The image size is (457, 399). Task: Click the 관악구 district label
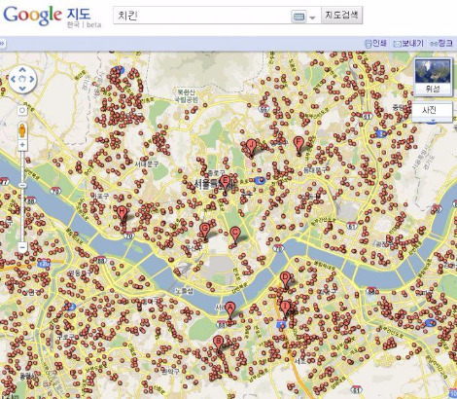(x=169, y=371)
